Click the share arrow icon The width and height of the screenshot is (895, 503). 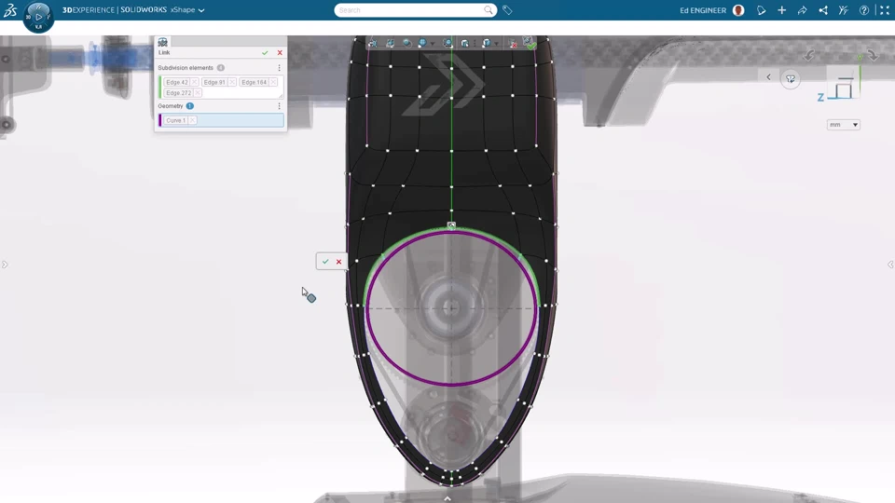click(803, 10)
